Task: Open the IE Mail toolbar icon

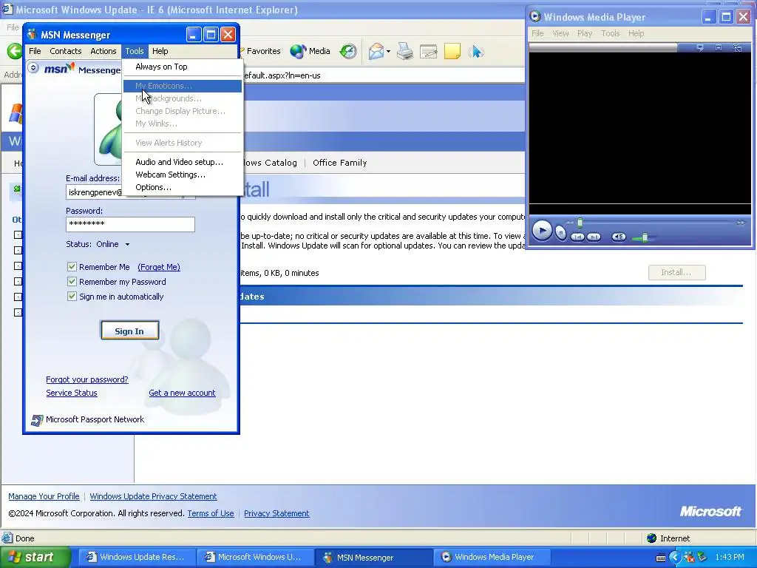Action: click(376, 51)
